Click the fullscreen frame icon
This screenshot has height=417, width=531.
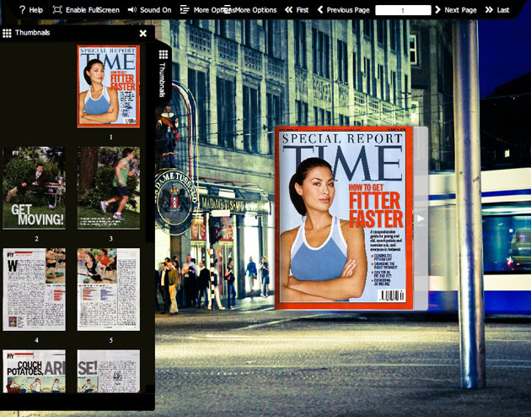pyautogui.click(x=57, y=10)
